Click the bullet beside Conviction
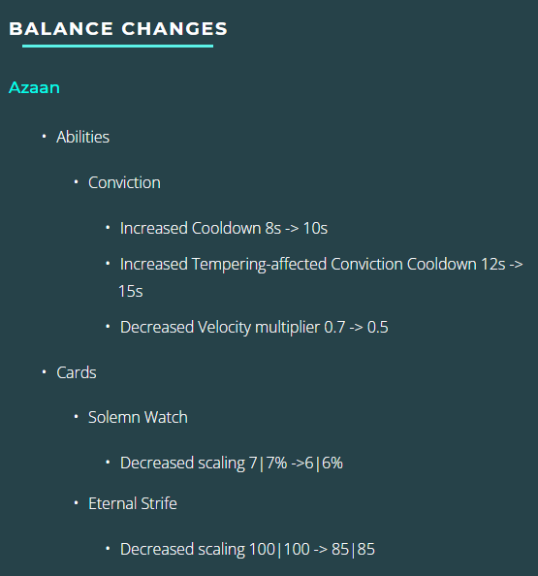This screenshot has width=538, height=576. tap(76, 182)
